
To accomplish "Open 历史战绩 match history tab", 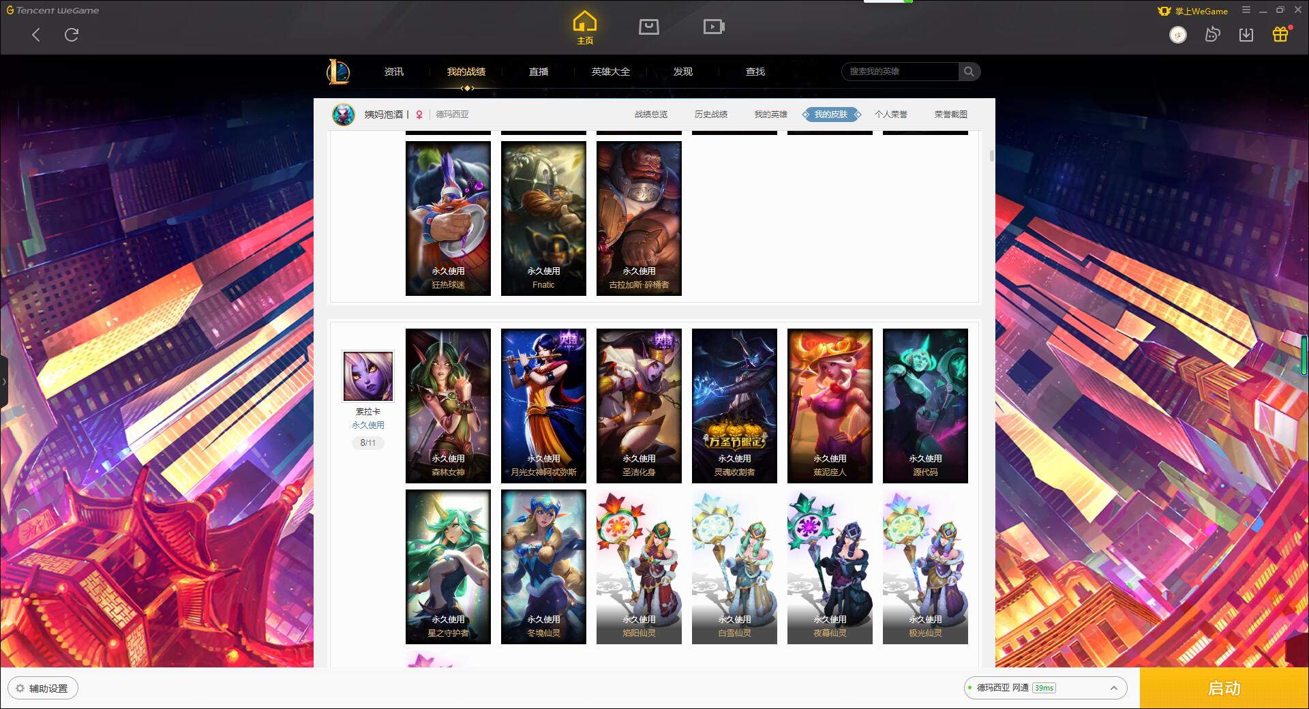I will coord(711,115).
